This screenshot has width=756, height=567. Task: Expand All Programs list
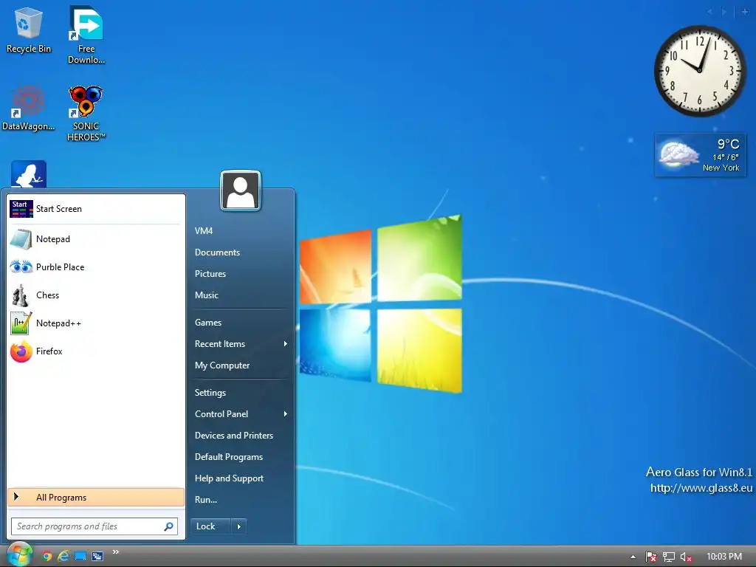(x=96, y=497)
